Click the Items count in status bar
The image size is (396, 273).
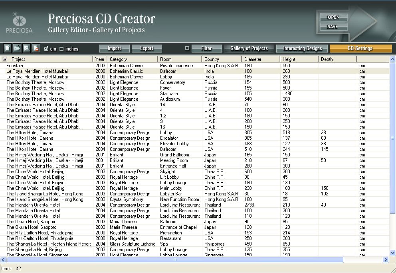[11, 269]
